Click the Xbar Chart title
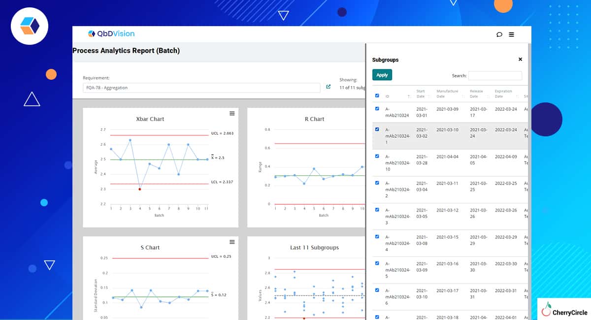Image resolution: width=591 pixels, height=320 pixels. coord(150,119)
